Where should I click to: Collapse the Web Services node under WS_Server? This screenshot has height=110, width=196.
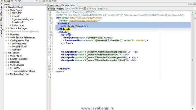pyautogui.click(x=6, y=65)
